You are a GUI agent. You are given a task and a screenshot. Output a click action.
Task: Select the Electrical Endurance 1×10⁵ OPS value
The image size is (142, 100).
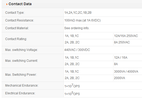72,94
